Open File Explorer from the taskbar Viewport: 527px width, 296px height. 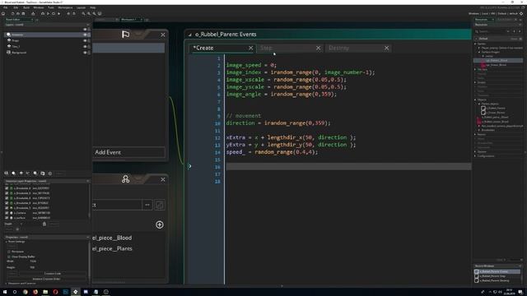pos(45,292)
